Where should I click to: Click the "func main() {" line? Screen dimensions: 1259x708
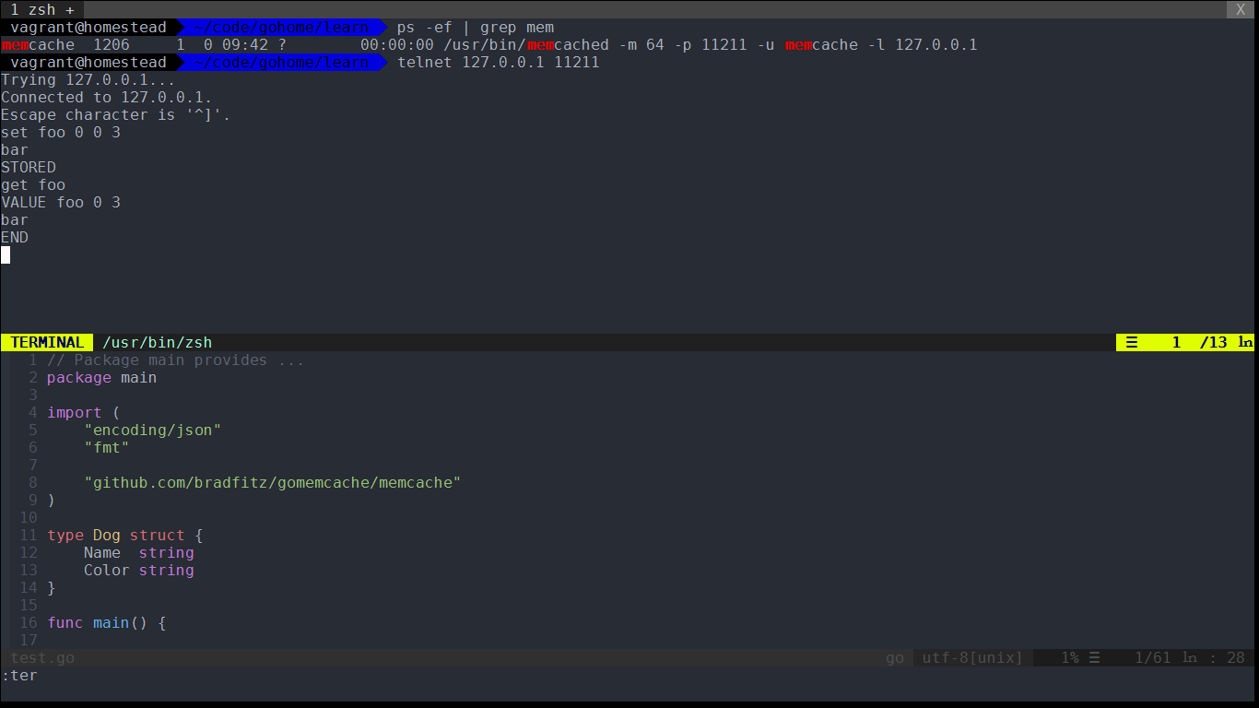(107, 623)
